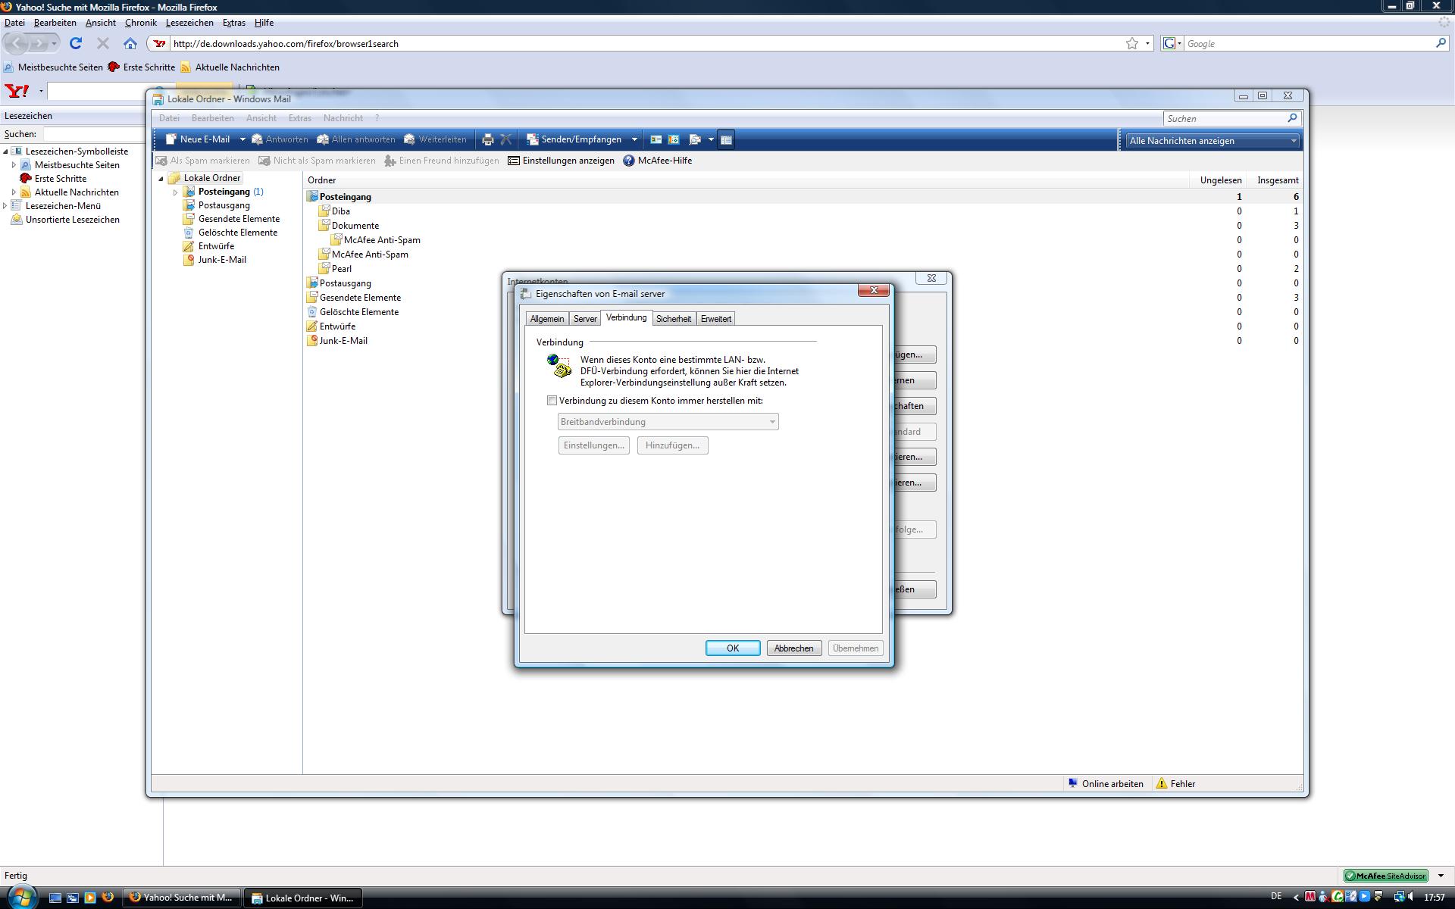This screenshot has height=909, width=1455.
Task: Click the find message icon in the mail toolbar
Action: point(695,139)
